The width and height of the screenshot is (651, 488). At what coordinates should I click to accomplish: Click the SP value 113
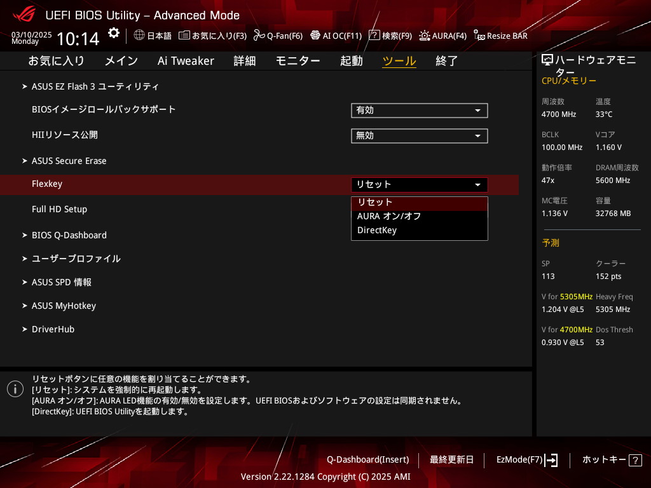coord(548,276)
